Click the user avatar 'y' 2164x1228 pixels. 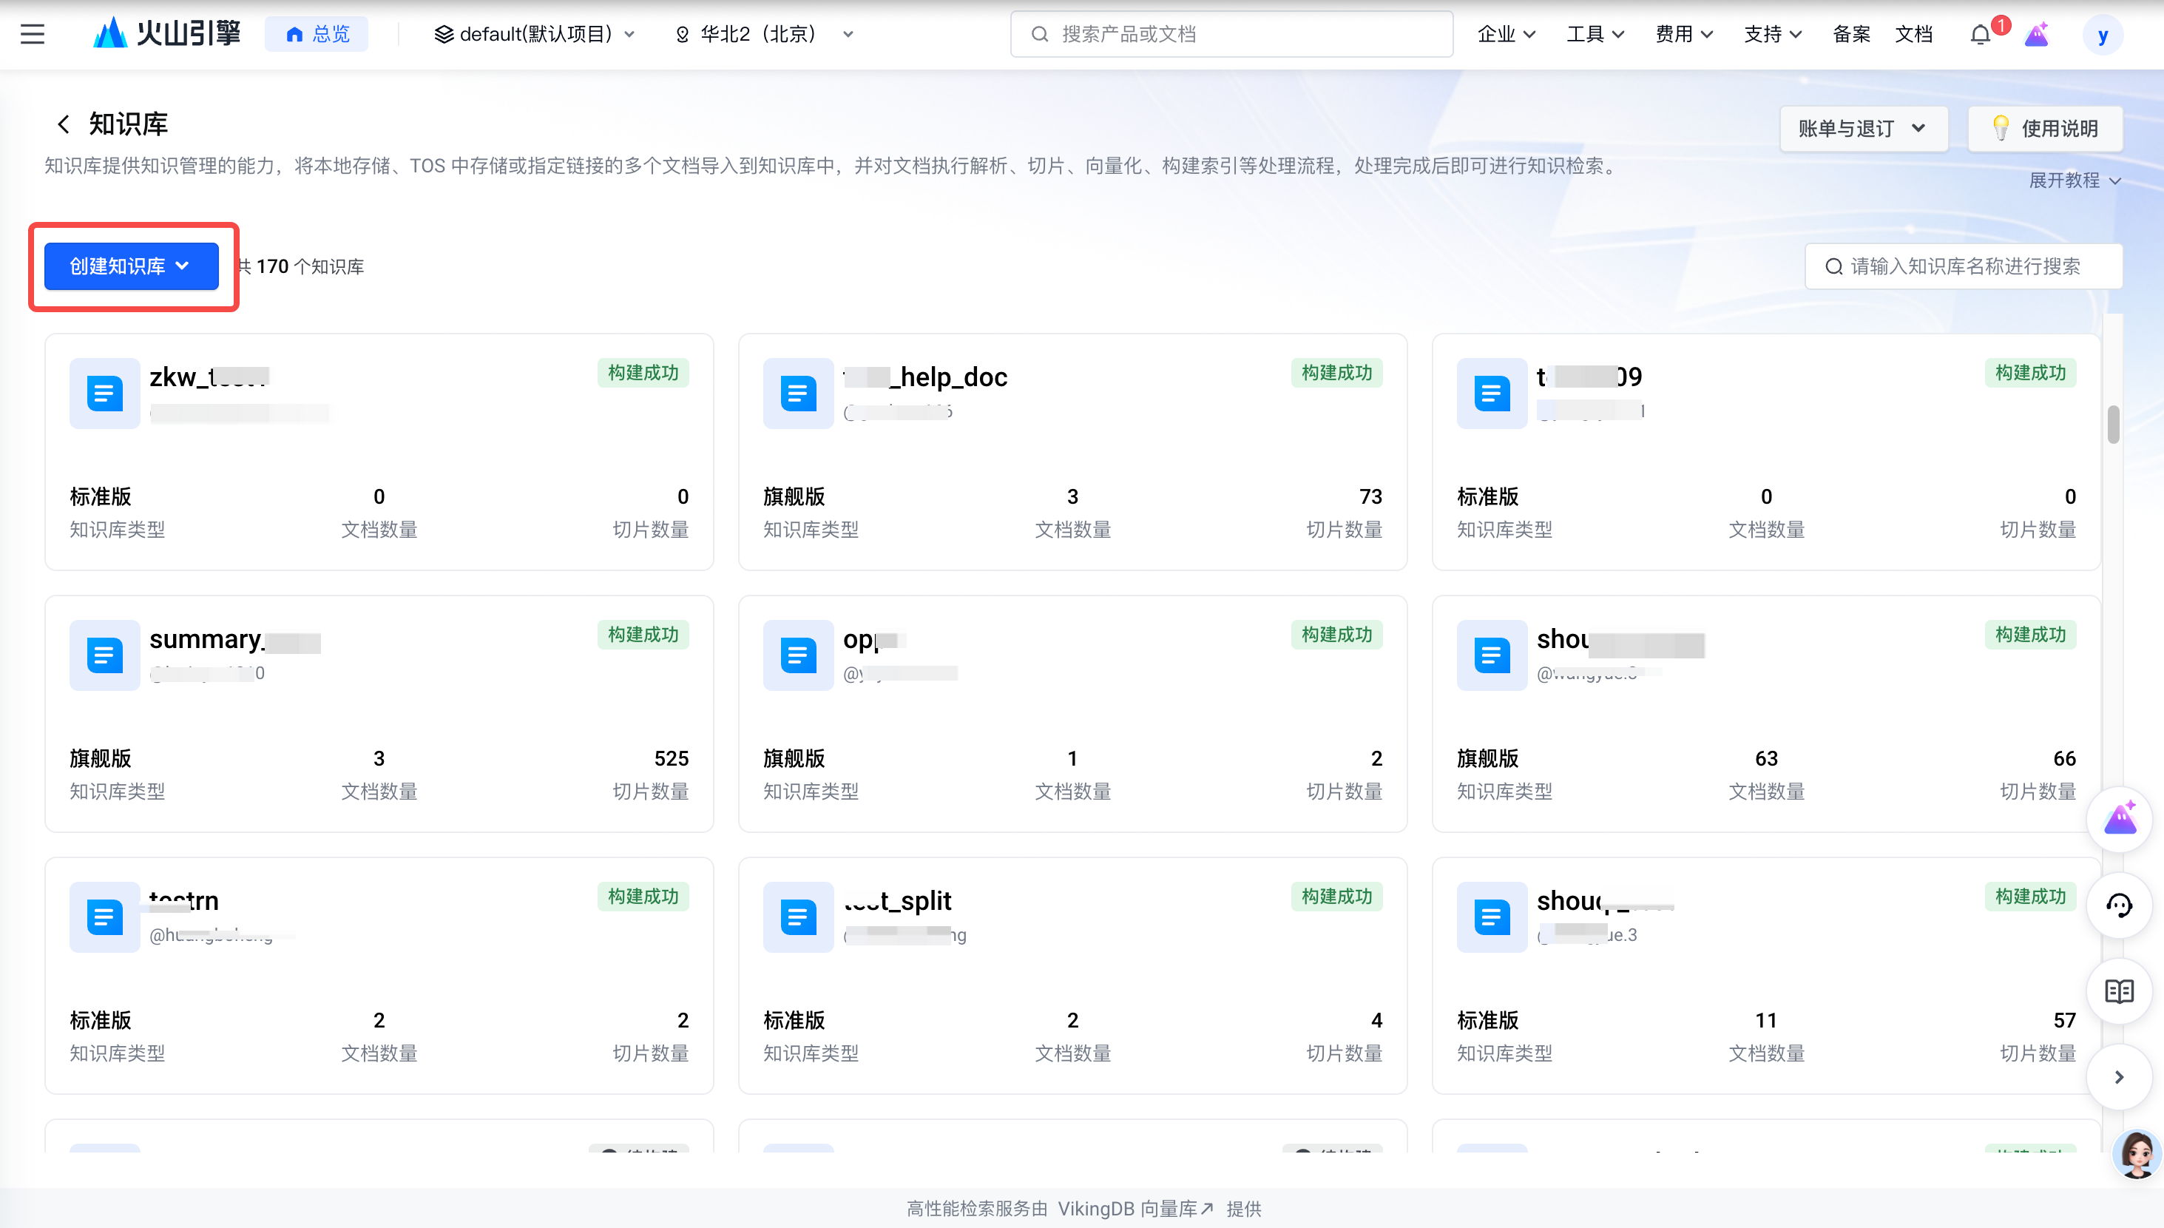click(x=2103, y=36)
